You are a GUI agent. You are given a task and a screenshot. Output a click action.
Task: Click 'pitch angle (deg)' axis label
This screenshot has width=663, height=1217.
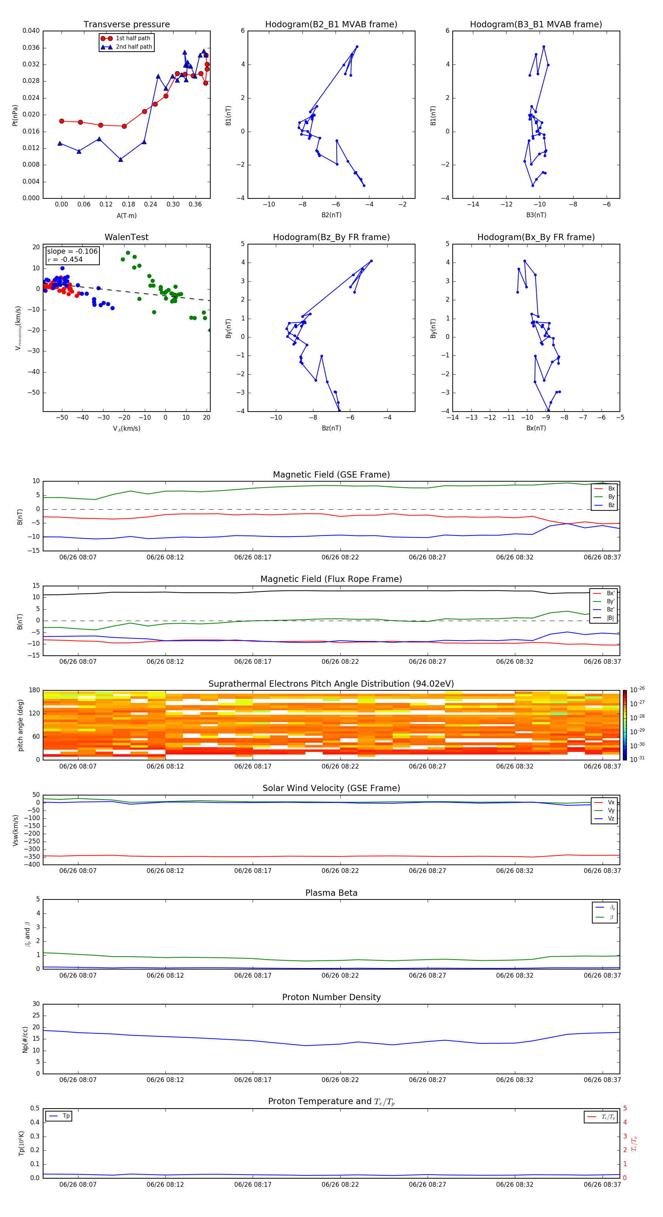pyautogui.click(x=20, y=725)
